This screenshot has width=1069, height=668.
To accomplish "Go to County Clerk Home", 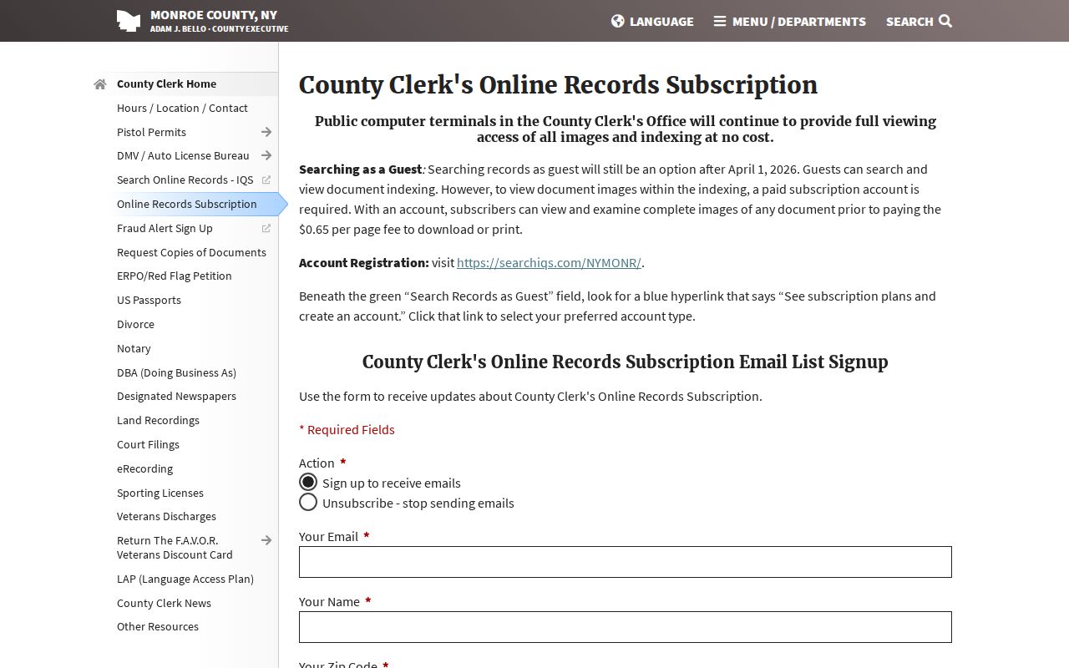I will [x=166, y=83].
